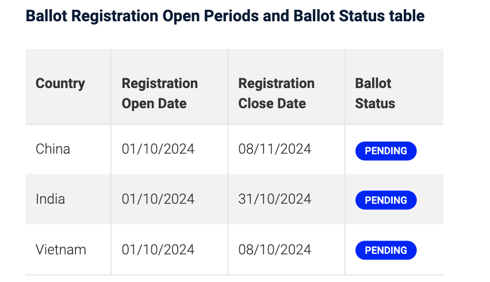The height and width of the screenshot is (282, 490).
Task: Click China's close date 08/11/2024
Action: pos(275,149)
